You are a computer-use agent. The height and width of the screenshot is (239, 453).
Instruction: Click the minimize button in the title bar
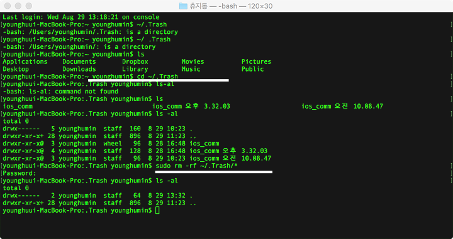(x=18, y=6)
